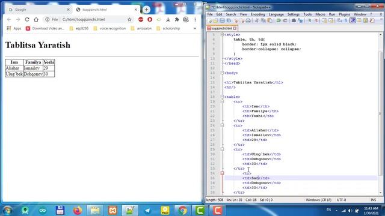This screenshot has height=216, width=385.
Task: Click the Alisher cell in the table
Action: pyautogui.click(x=14, y=68)
